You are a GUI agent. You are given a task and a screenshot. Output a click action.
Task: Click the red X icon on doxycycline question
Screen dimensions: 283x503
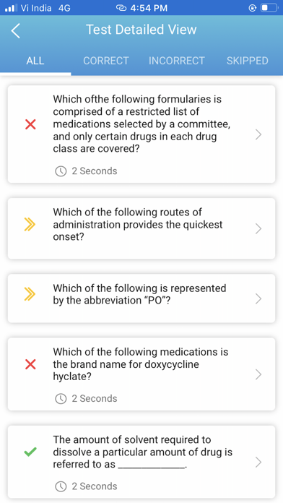coord(30,364)
